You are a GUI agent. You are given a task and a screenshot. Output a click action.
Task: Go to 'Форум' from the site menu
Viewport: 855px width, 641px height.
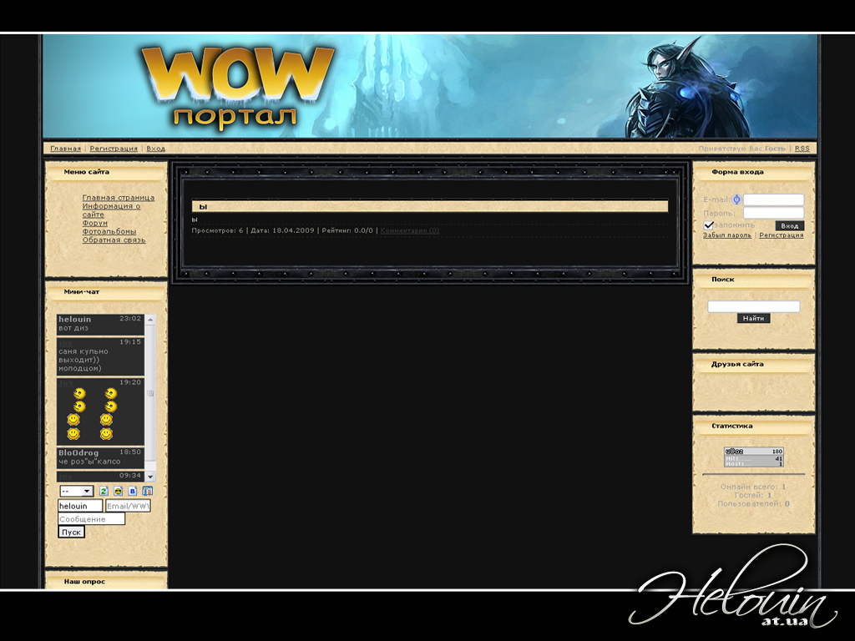pyautogui.click(x=95, y=223)
